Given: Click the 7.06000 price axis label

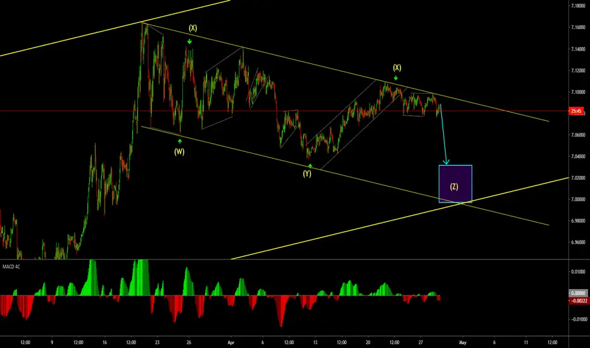Looking at the screenshot, I should tap(577, 135).
